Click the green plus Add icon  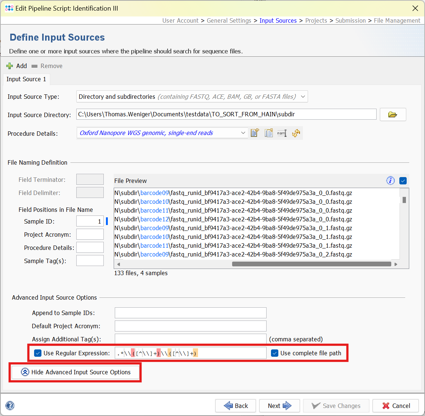tap(10, 66)
